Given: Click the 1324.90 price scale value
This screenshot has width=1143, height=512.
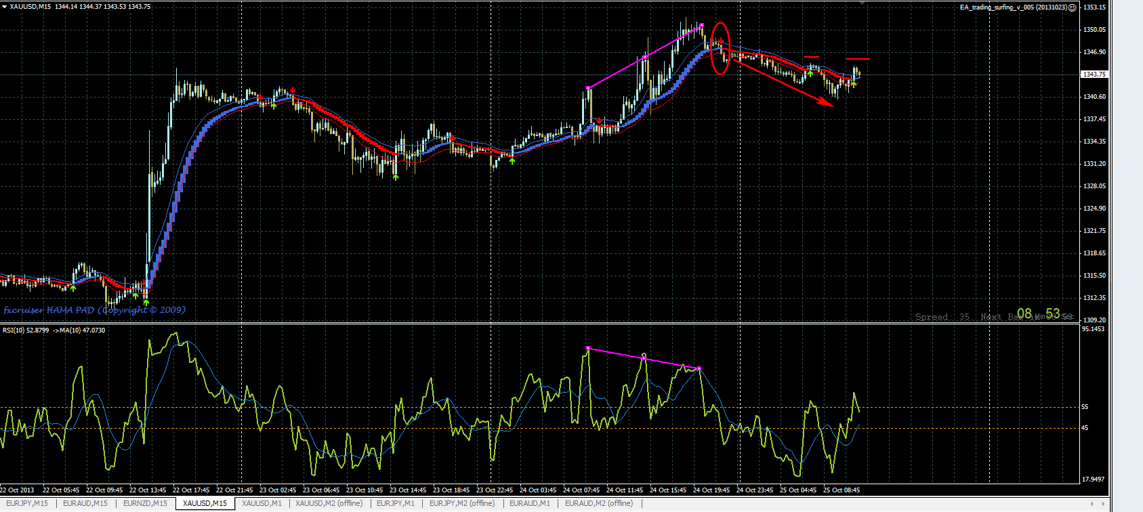Looking at the screenshot, I should [1095, 209].
